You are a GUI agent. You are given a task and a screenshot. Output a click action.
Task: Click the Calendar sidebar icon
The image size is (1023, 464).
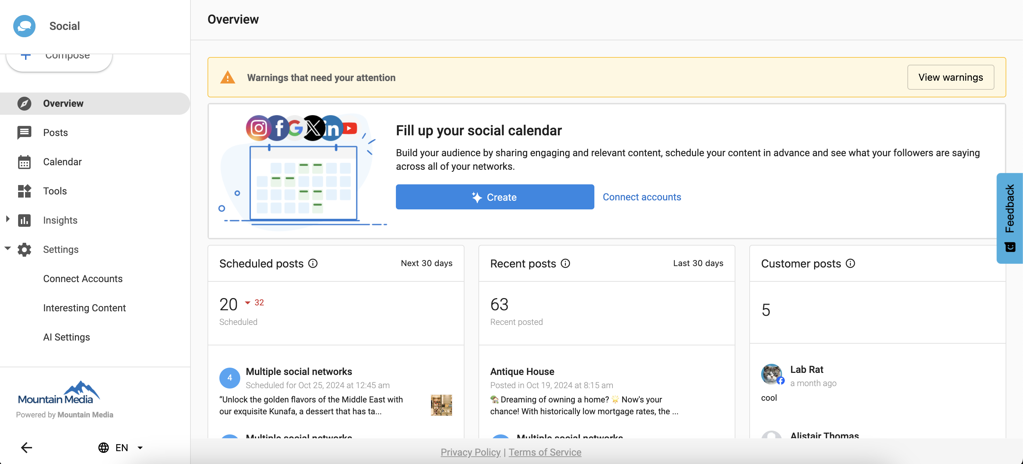24,162
